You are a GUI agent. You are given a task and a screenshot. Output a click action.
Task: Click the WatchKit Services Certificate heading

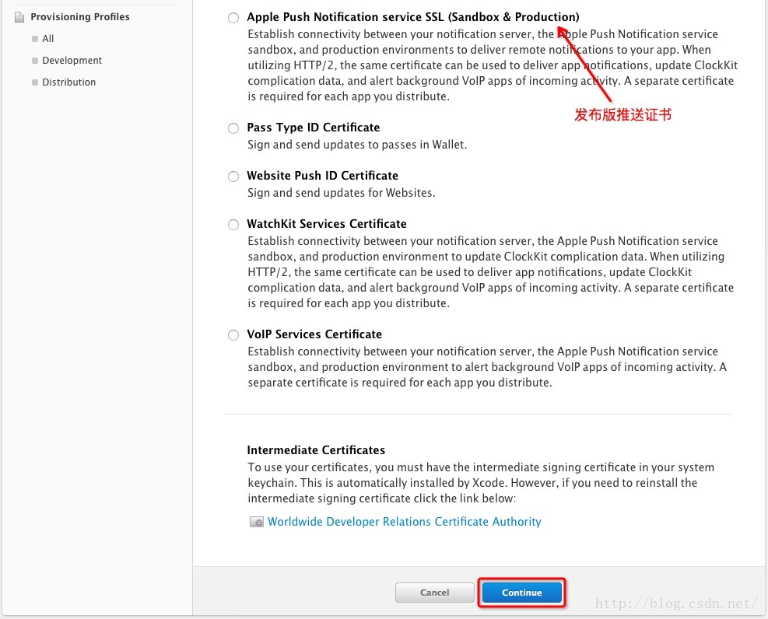coord(327,224)
